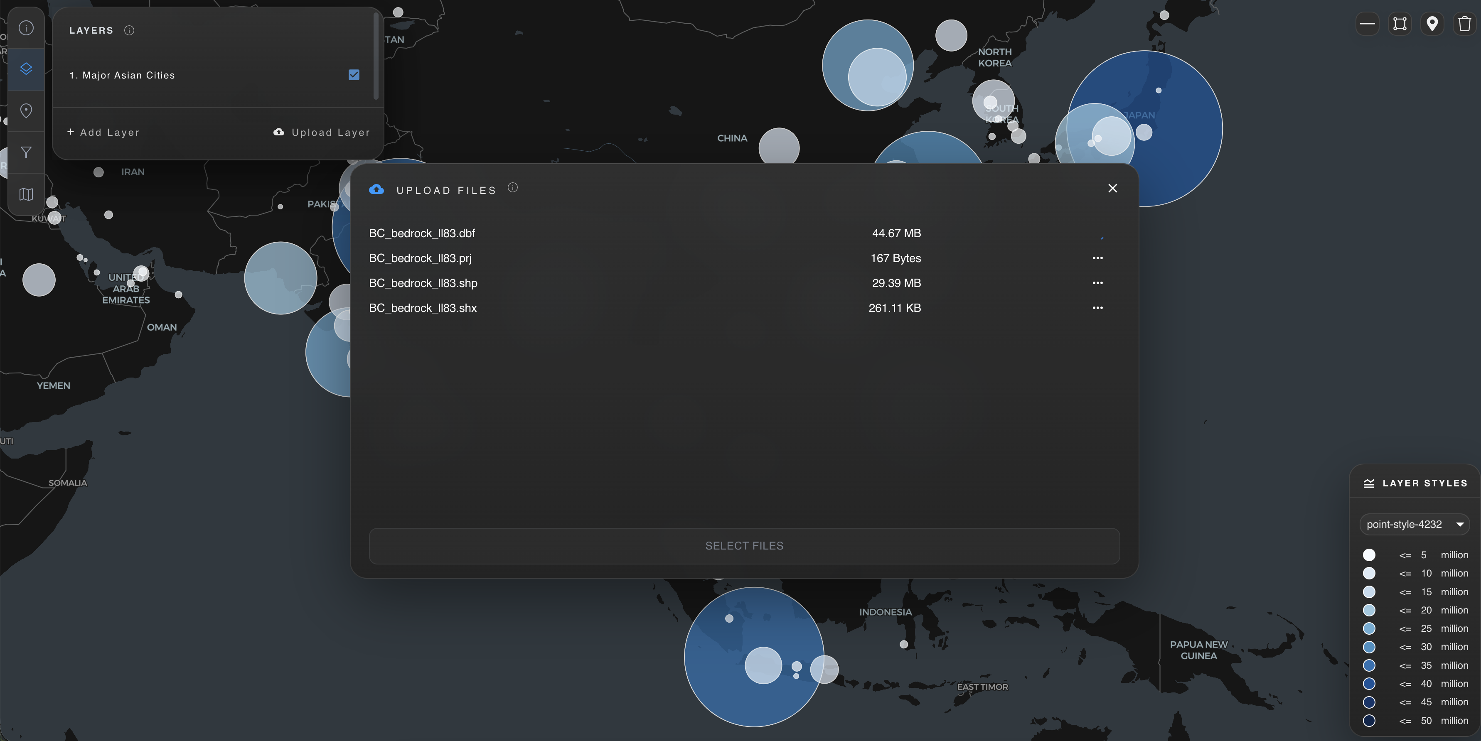
Task: Click the trash delete icon
Action: (x=1464, y=24)
